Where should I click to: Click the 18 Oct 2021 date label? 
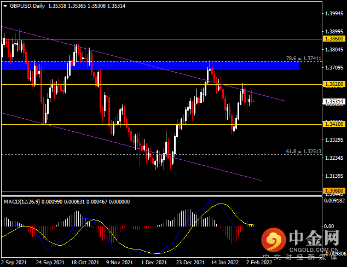click(85, 263)
